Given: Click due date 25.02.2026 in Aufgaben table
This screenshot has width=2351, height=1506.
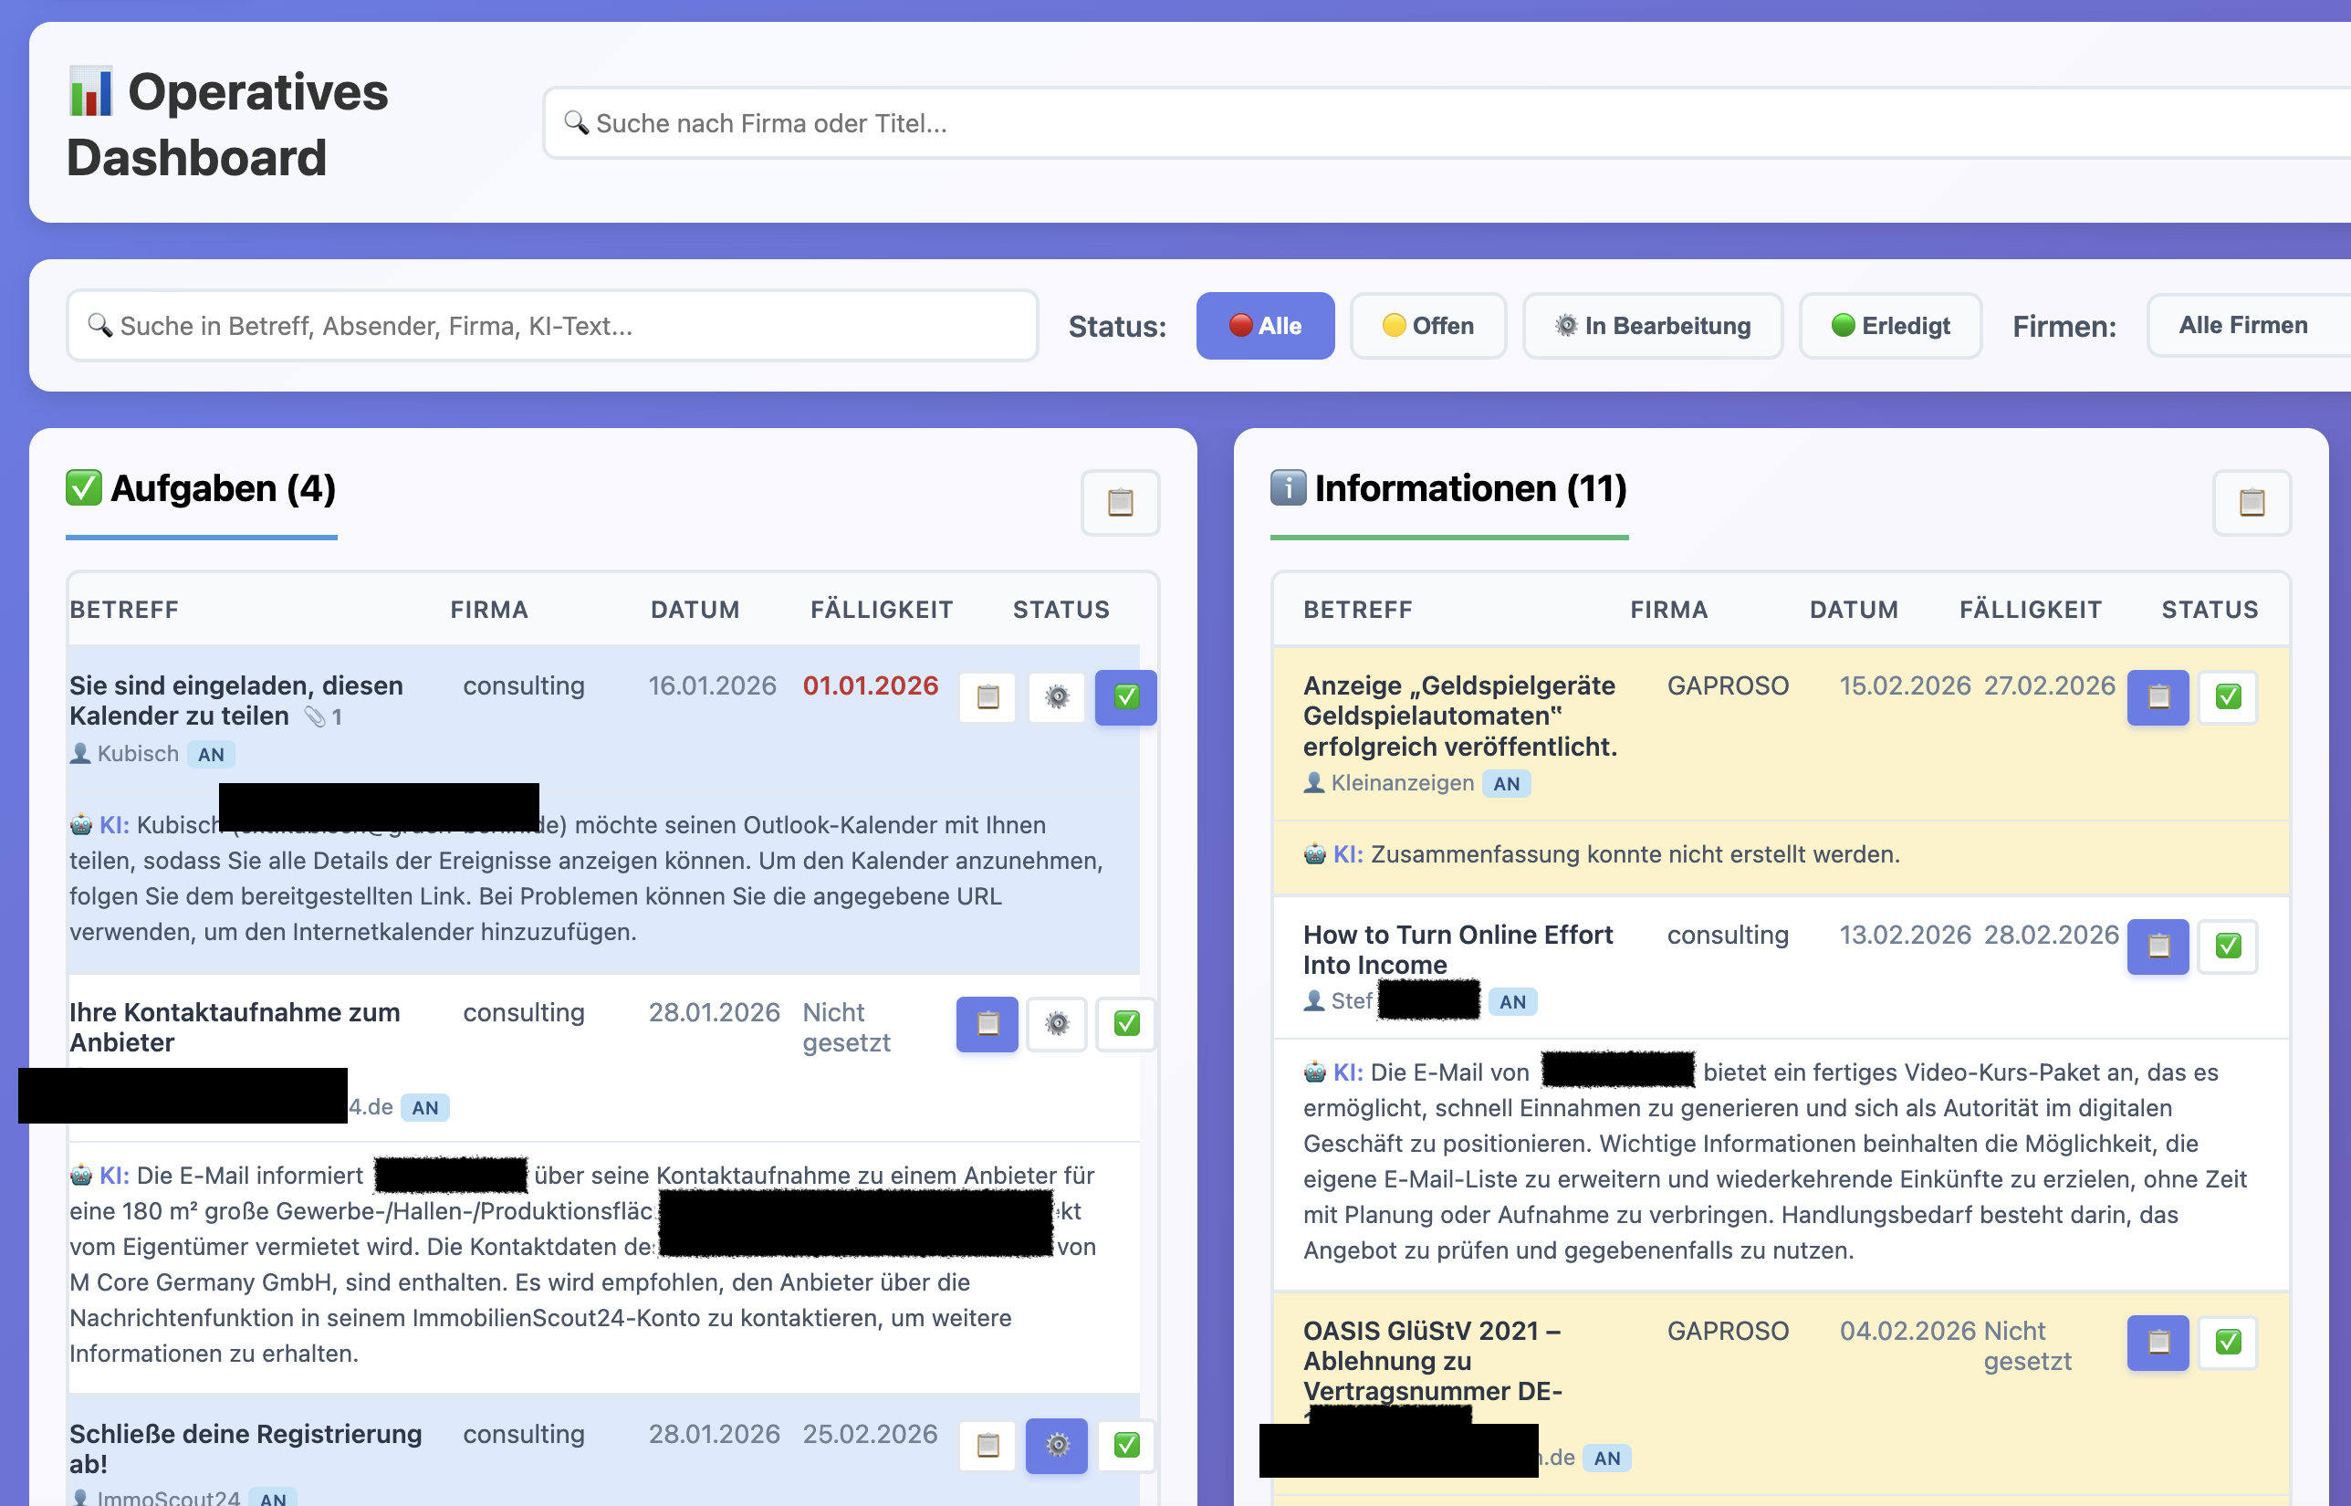Looking at the screenshot, I should coord(870,1434).
